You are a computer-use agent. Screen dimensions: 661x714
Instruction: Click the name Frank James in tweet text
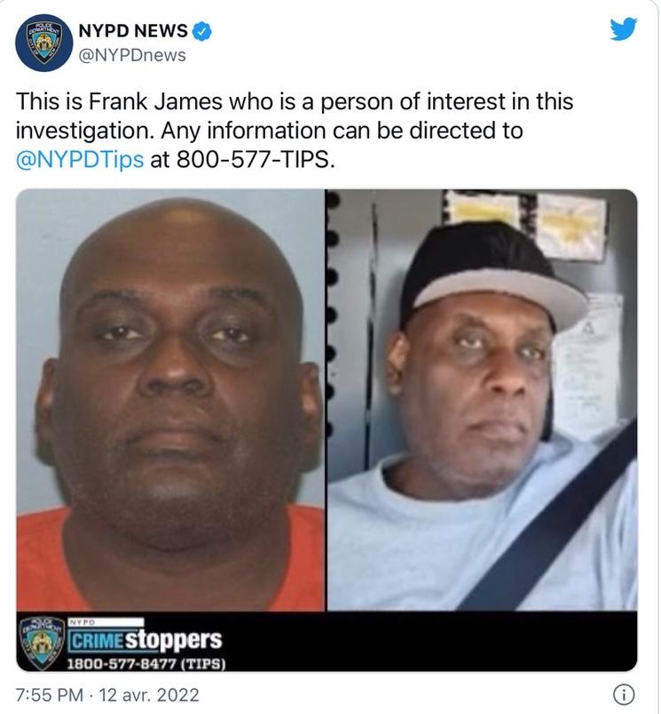pyautogui.click(x=155, y=101)
